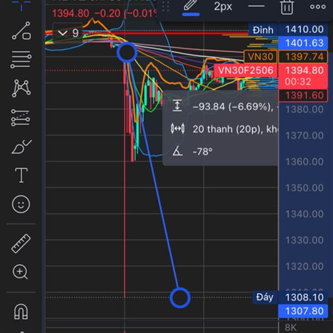Click the VN30F2506 red symbol label
The width and height of the screenshot is (333, 333).
click(246, 70)
